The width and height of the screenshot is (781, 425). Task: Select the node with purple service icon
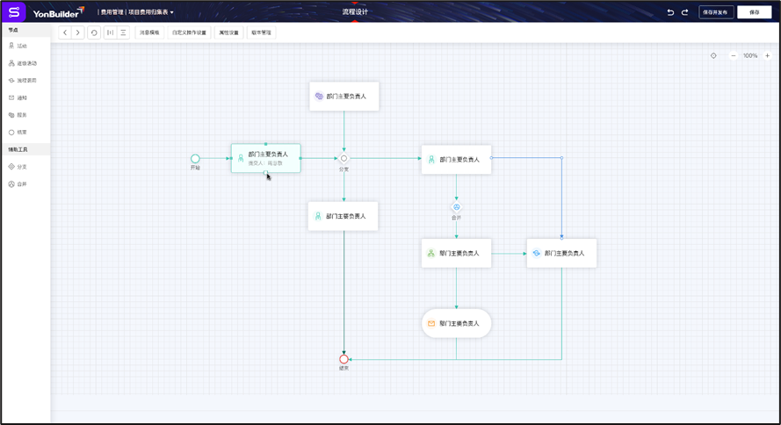(x=344, y=96)
